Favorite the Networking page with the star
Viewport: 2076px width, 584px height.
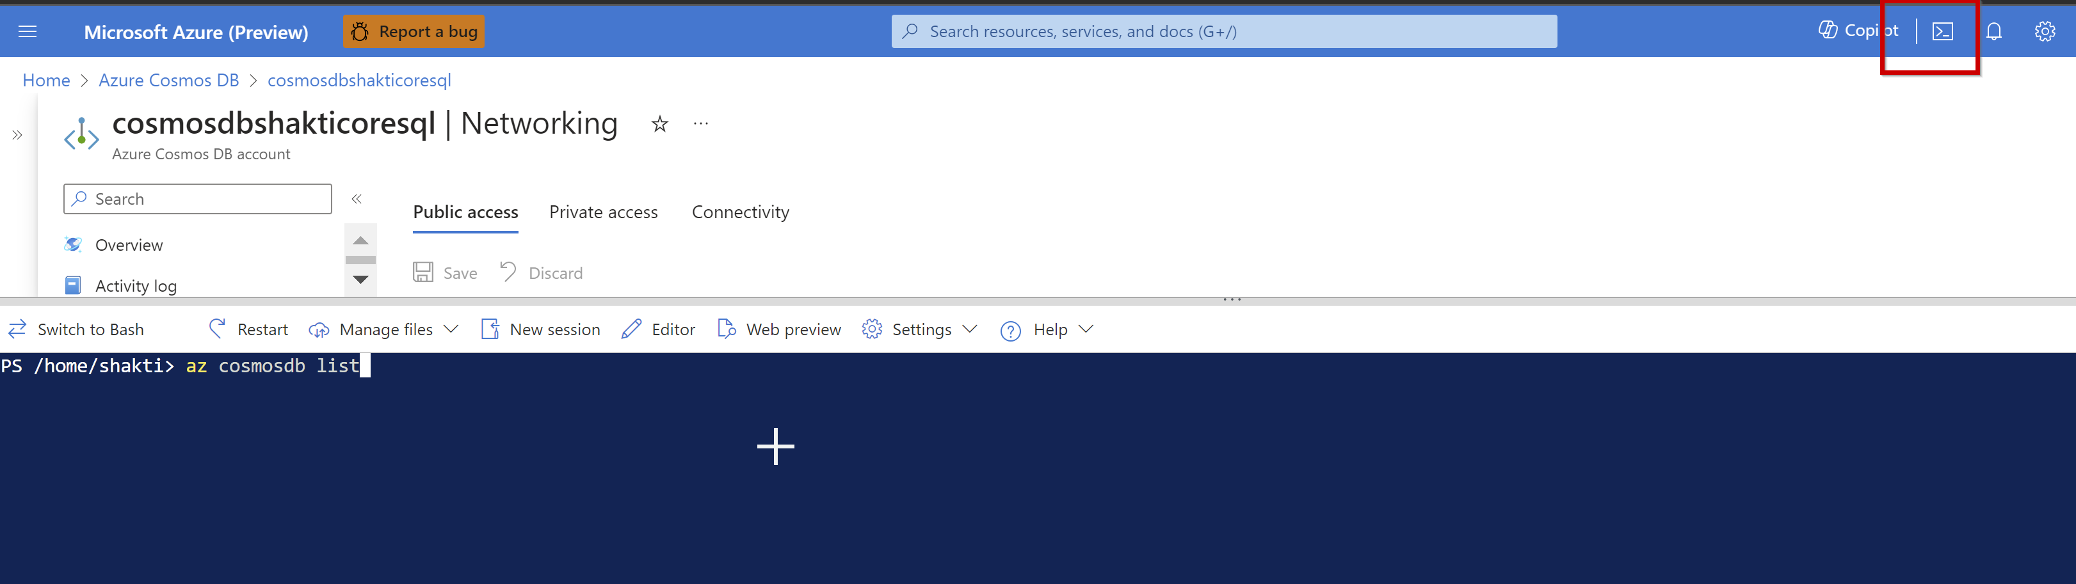[x=659, y=123]
